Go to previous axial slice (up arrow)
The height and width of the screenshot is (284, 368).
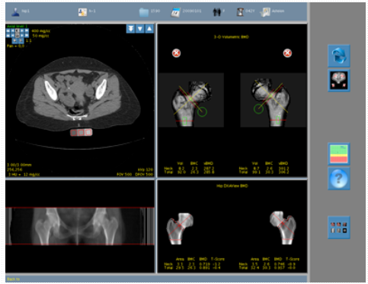(149, 29)
